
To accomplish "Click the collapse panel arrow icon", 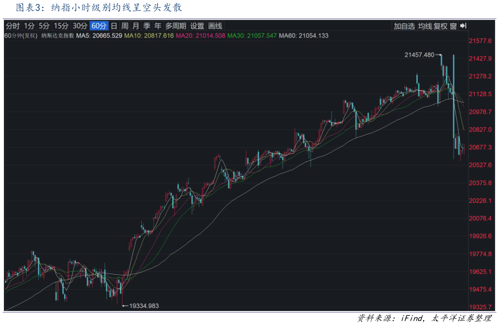I will point(463,26).
